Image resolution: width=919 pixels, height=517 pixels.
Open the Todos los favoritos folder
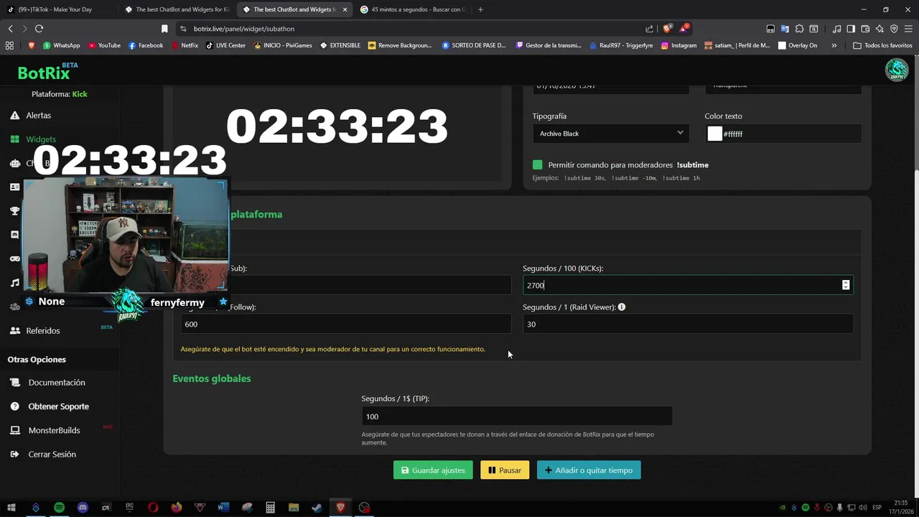[882, 45]
